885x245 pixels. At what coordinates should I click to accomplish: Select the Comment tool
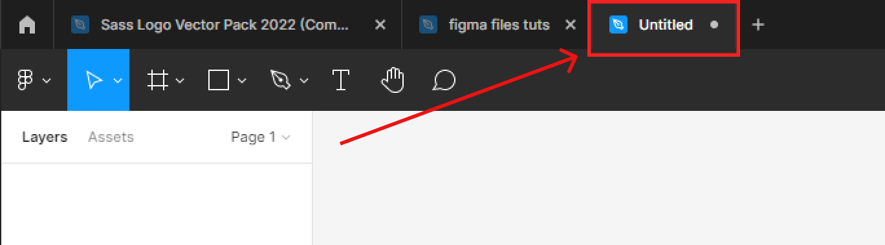click(x=444, y=81)
